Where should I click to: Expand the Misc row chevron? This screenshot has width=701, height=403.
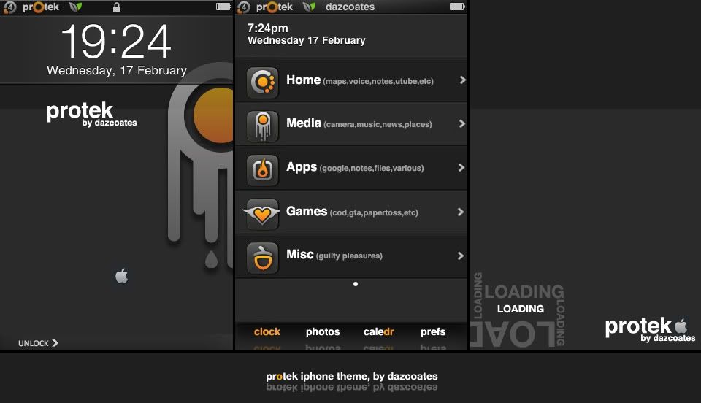461,256
